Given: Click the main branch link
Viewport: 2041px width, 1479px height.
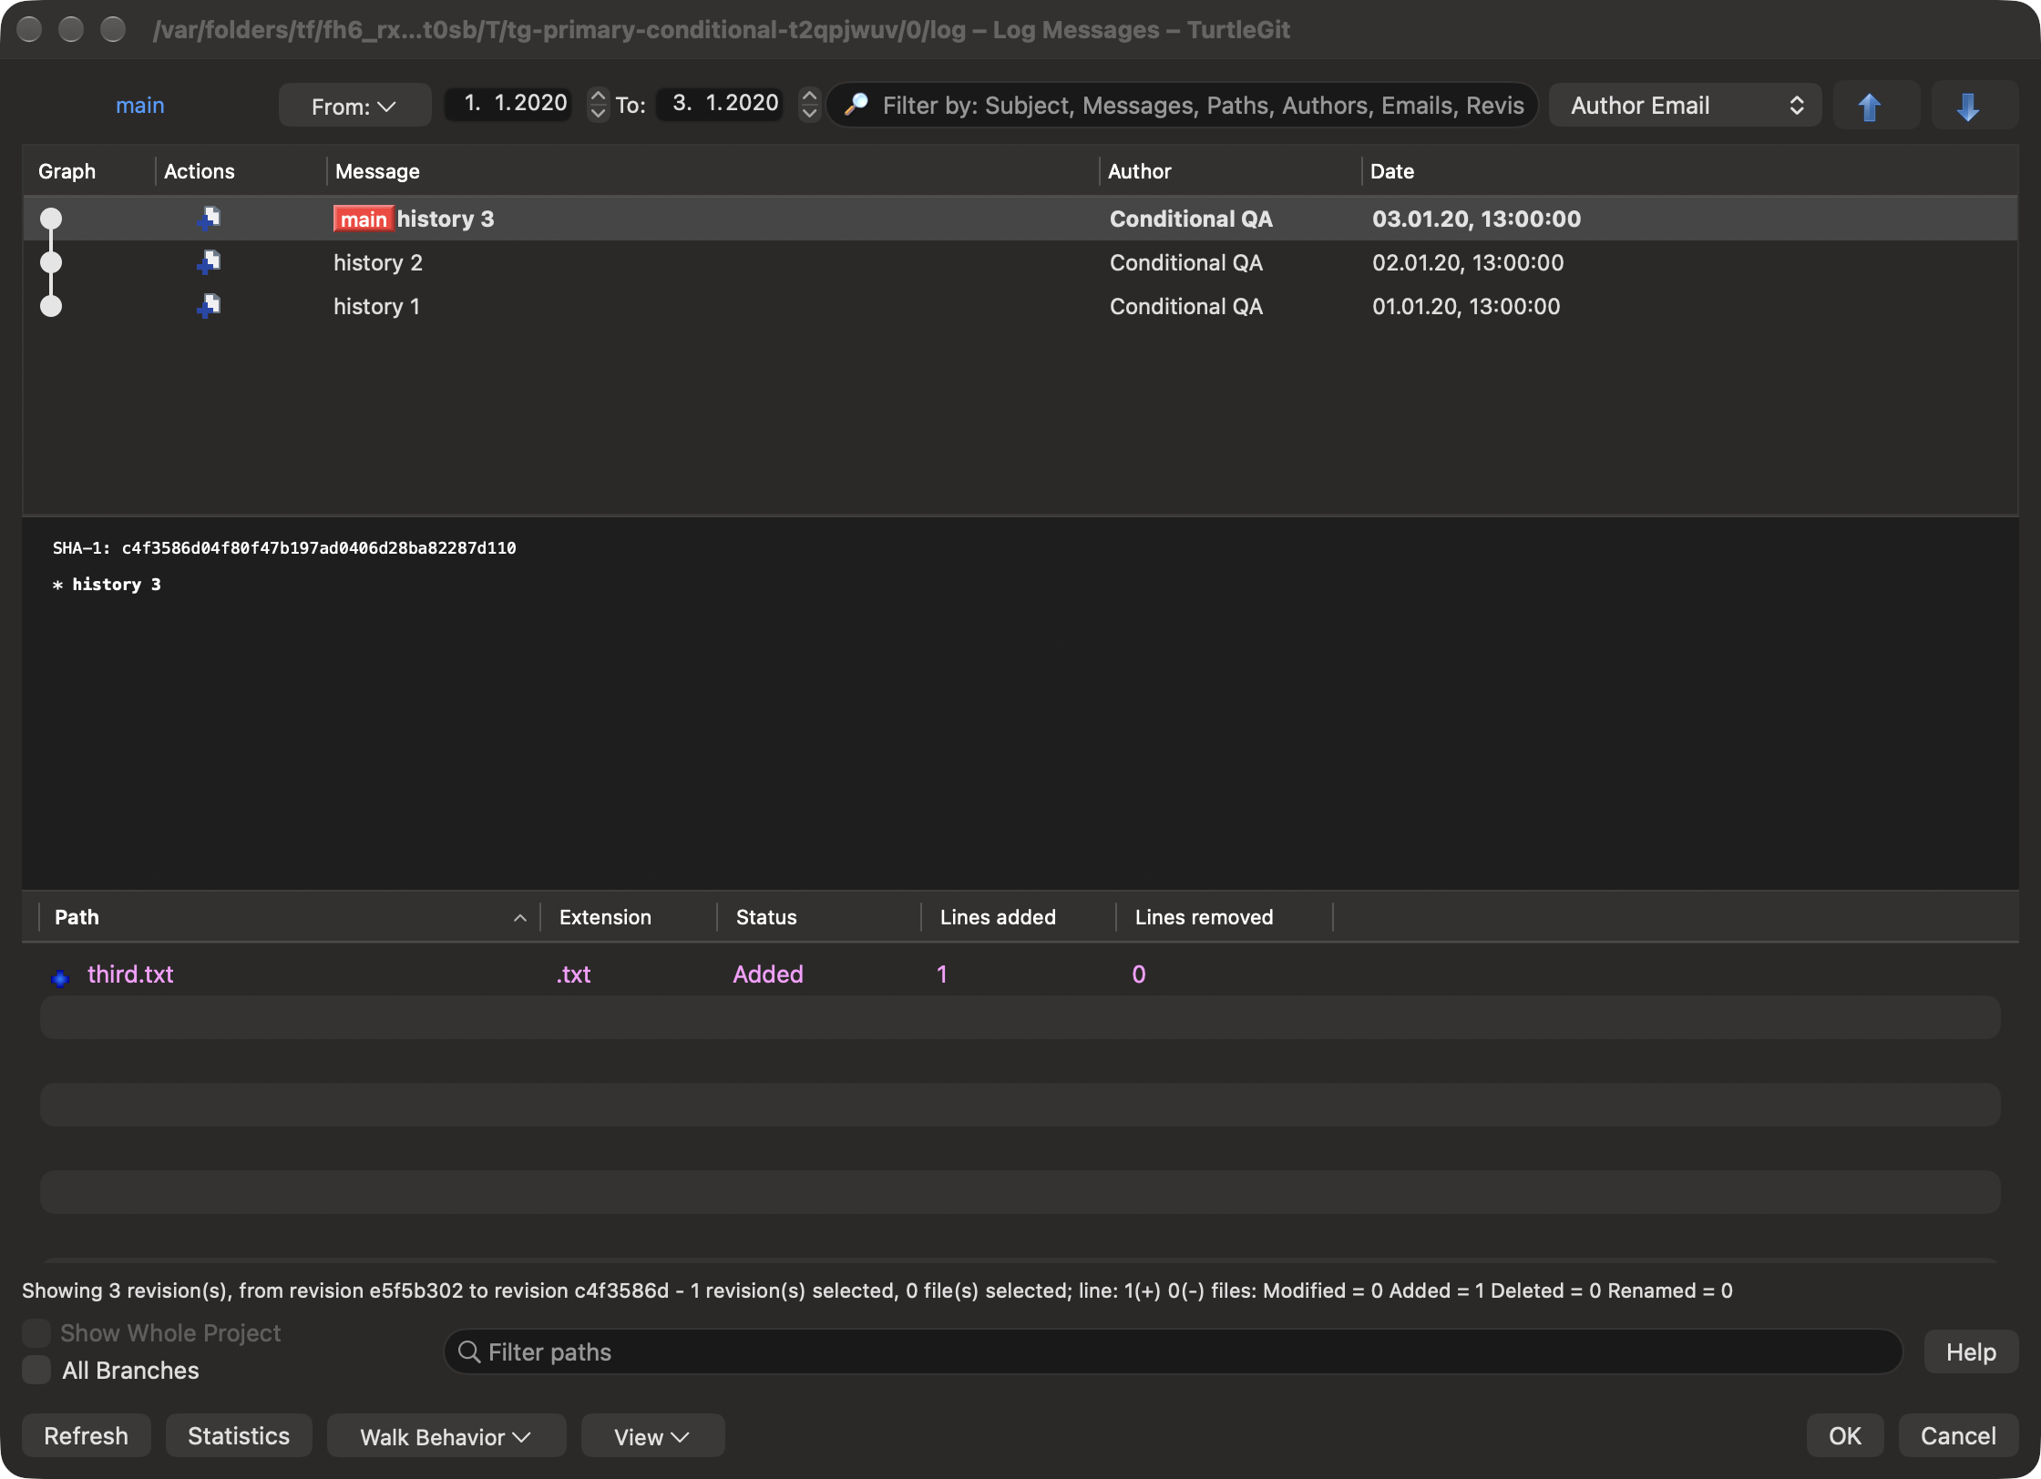Looking at the screenshot, I should [140, 106].
